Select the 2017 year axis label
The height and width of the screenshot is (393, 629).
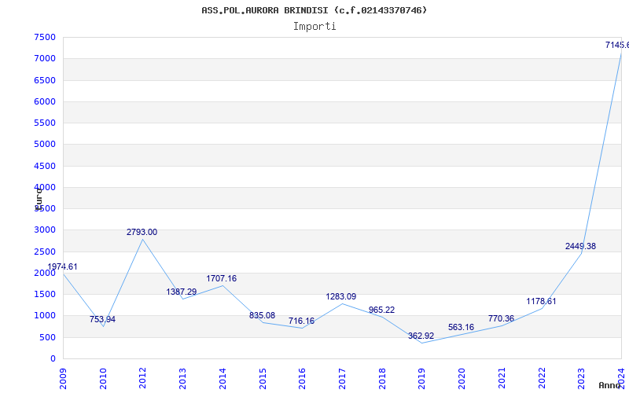342,379
